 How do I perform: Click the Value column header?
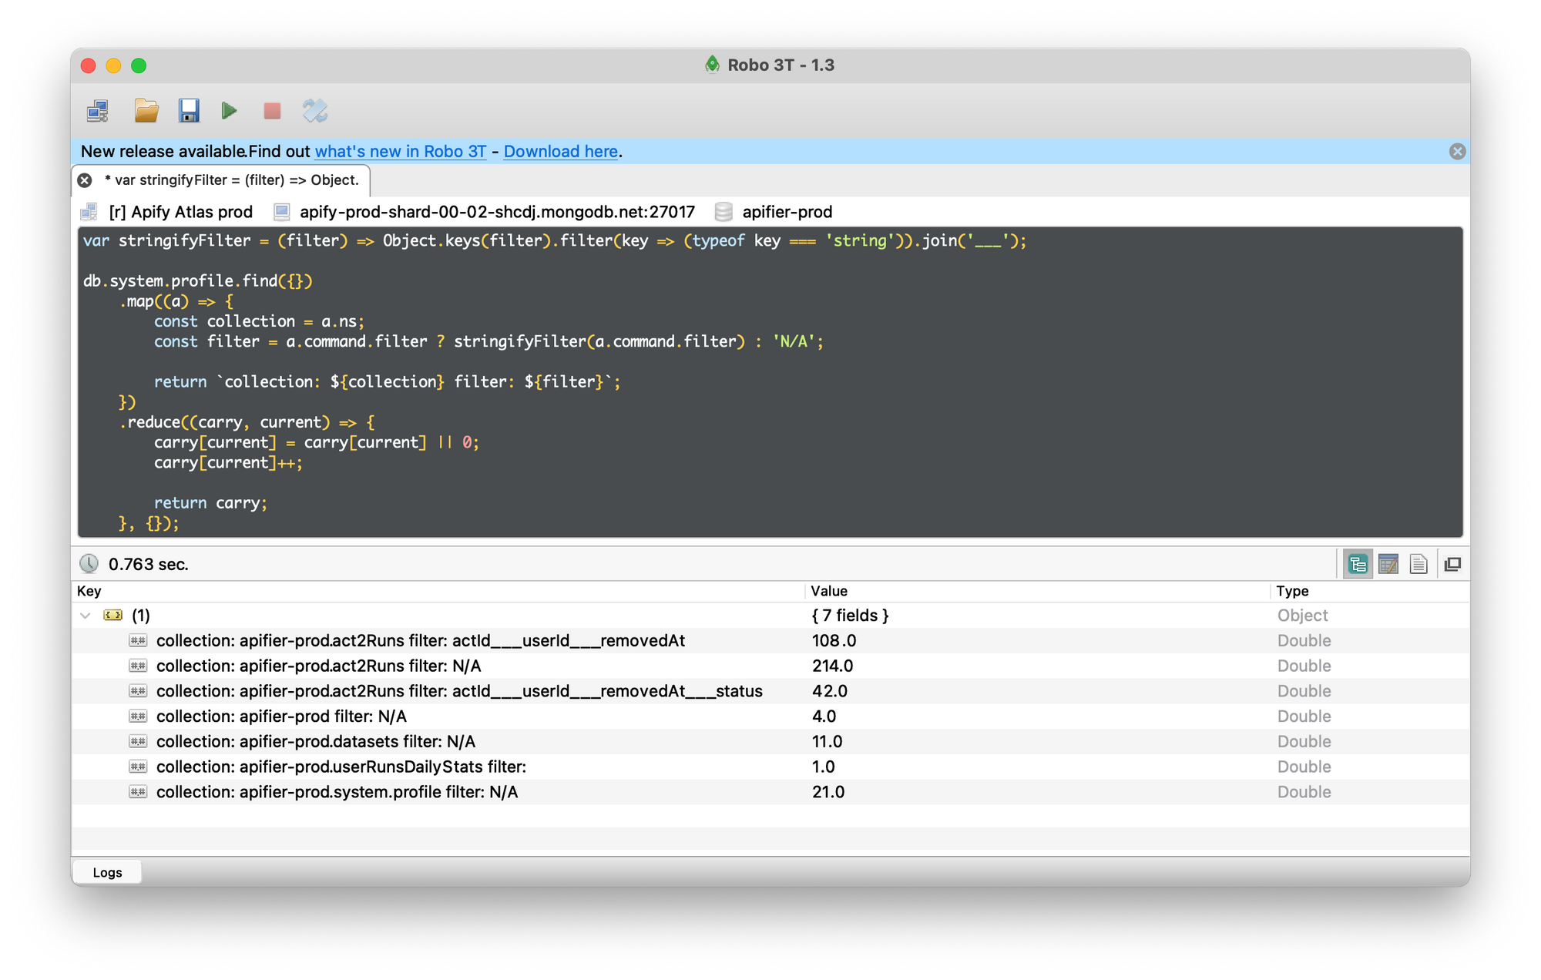tap(829, 591)
